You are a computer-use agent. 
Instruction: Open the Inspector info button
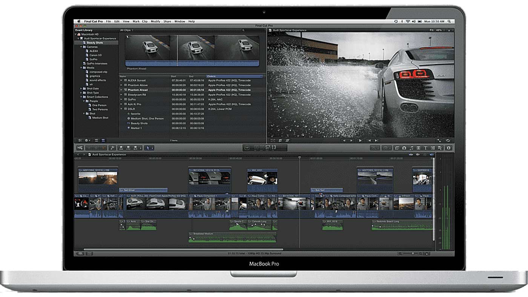point(449,148)
